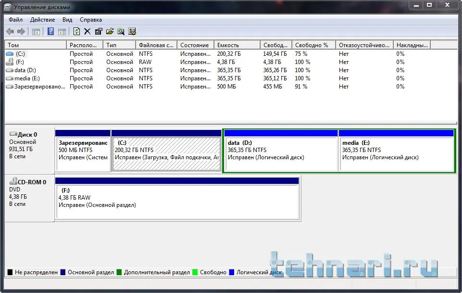The height and width of the screenshot is (293, 462).
Task: Click the Explore magnifier toolbar icon
Action: point(121,31)
